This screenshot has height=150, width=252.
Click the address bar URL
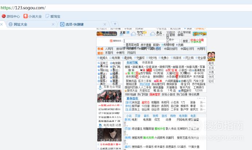coord(23,8)
